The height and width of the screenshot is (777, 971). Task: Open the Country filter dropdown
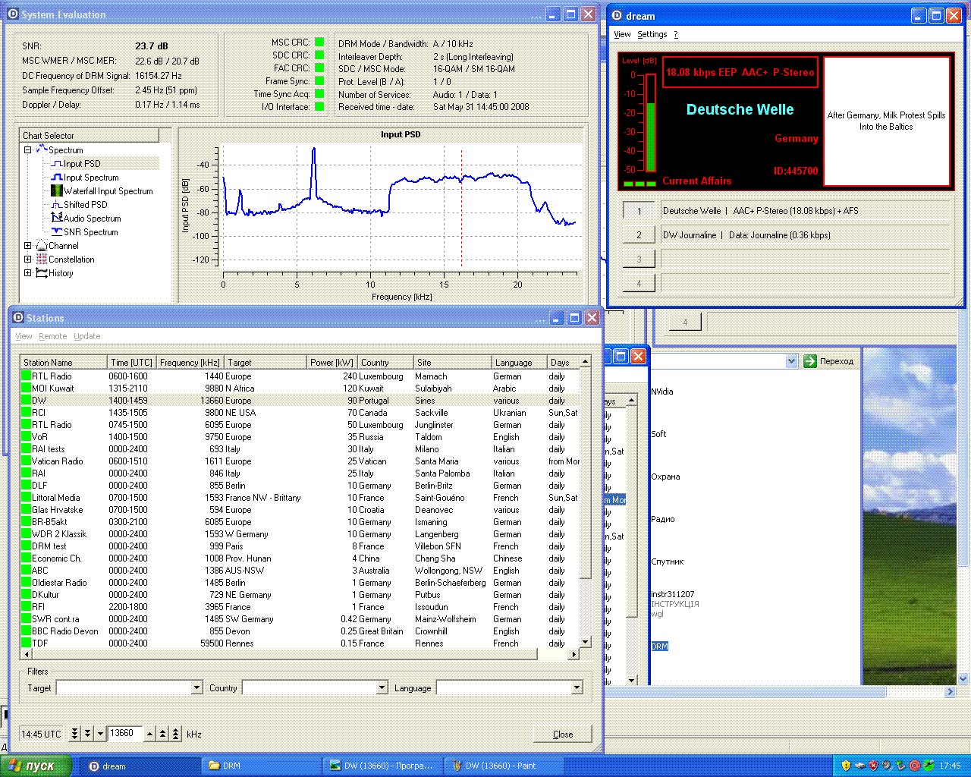pyautogui.click(x=382, y=688)
